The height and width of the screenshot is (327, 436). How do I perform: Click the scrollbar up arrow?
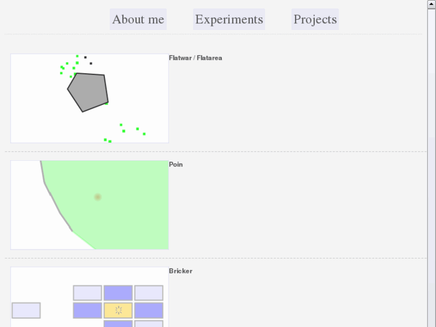[x=431, y=4]
